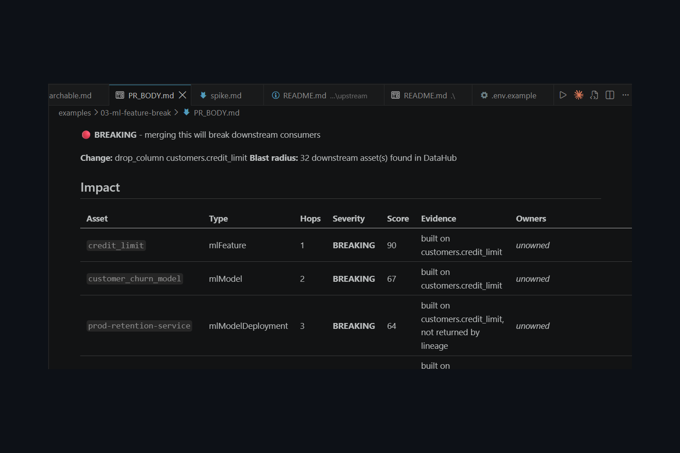
Task: Click the markdown icon in the breadcrumb
Action: pyautogui.click(x=186, y=112)
